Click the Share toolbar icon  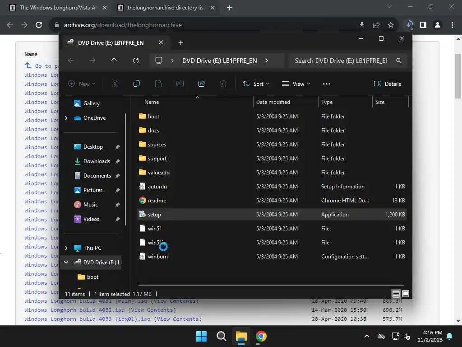click(202, 84)
